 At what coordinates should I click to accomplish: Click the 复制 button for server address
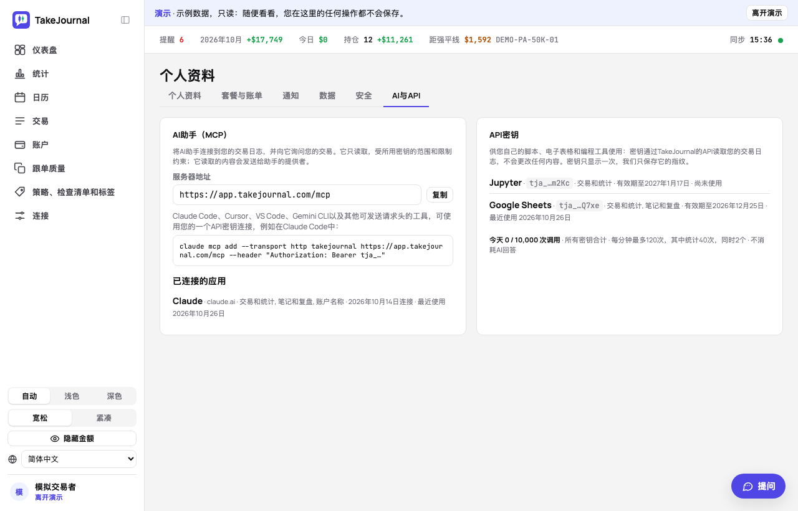coord(440,195)
